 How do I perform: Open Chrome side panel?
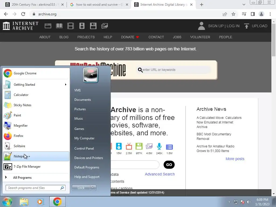(x=253, y=14)
